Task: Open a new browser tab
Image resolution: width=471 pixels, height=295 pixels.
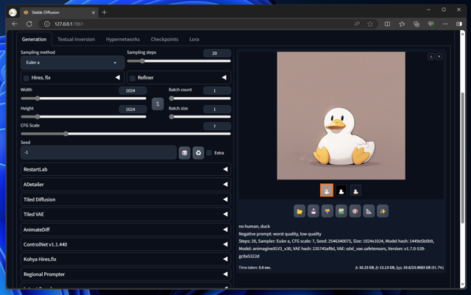Action: pos(105,13)
